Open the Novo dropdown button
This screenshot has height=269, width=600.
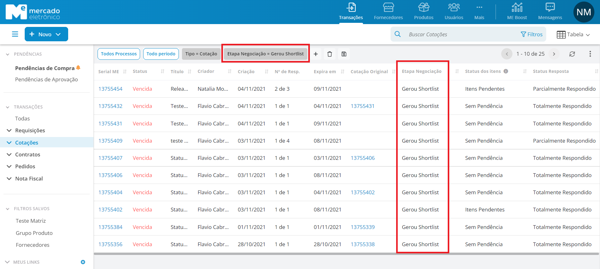[x=46, y=34]
